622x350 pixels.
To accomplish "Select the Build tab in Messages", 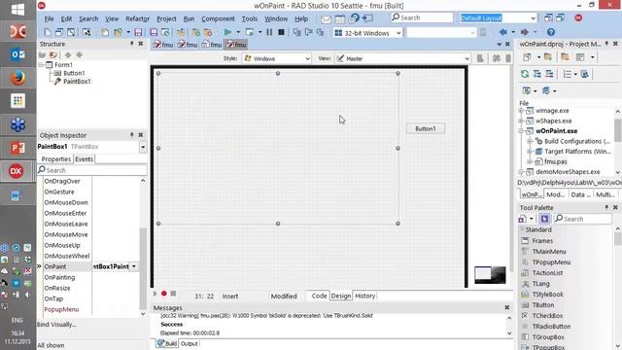I will pos(167,343).
